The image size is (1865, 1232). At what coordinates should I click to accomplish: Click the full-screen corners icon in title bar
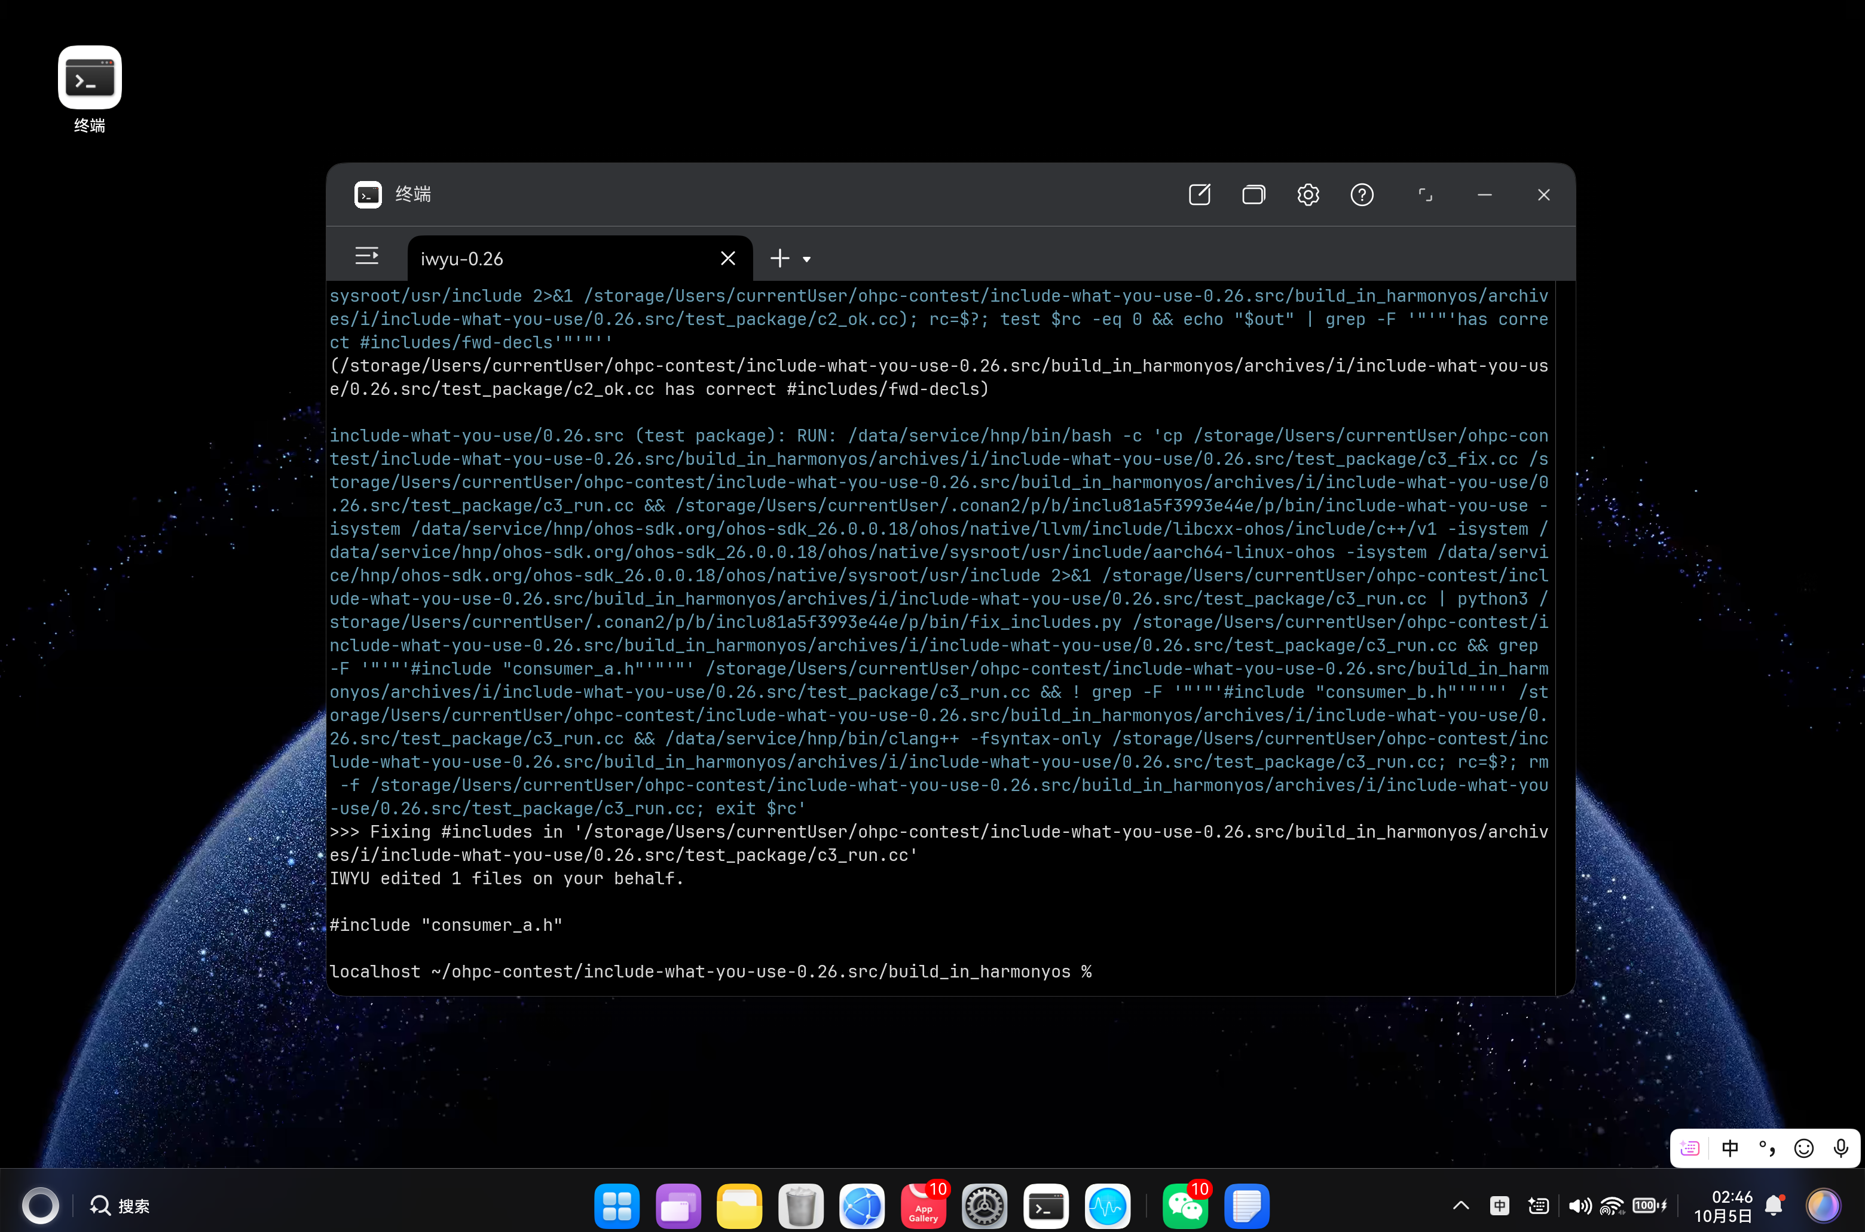[x=1425, y=195]
